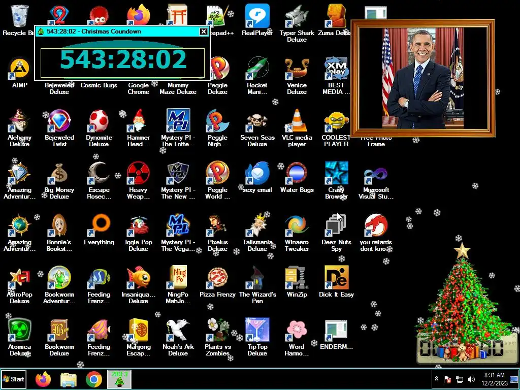Select Mystery PI The Lottery icon

(178, 121)
